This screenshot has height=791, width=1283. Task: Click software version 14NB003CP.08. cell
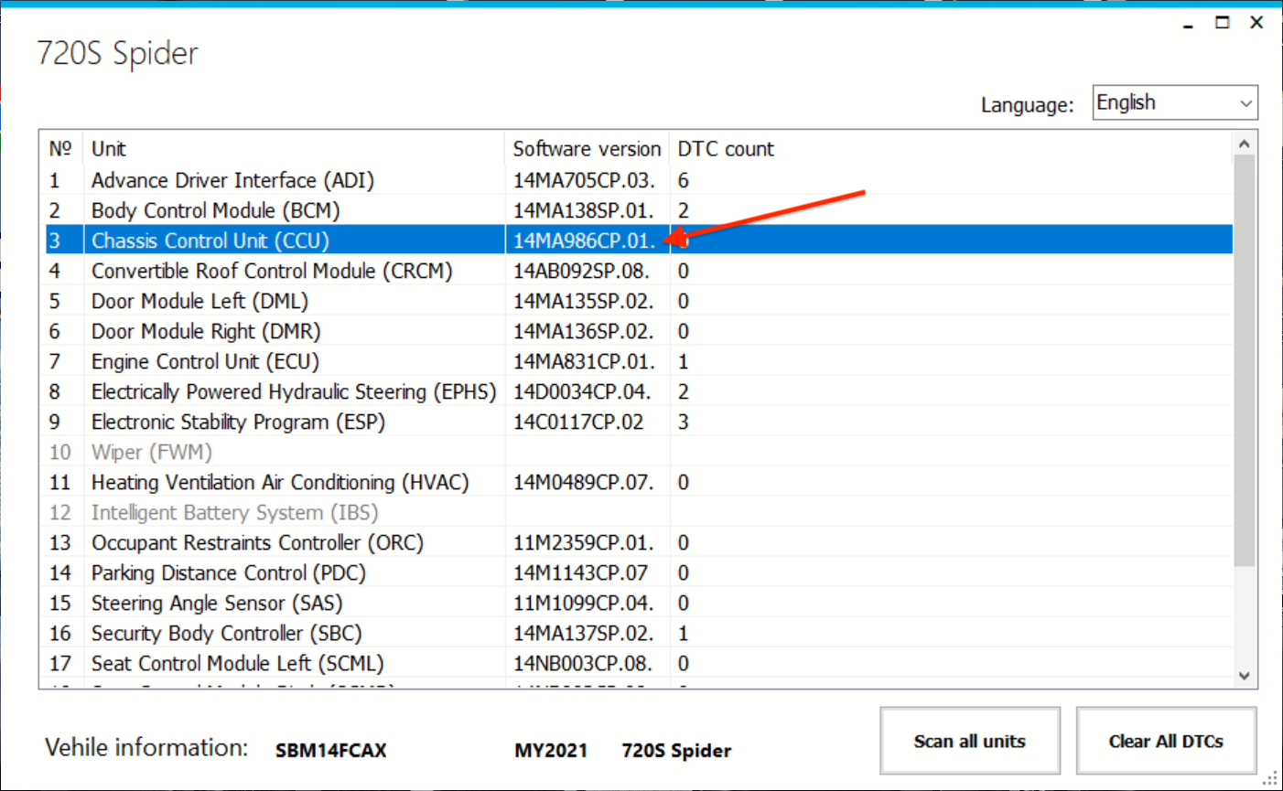pos(583,663)
